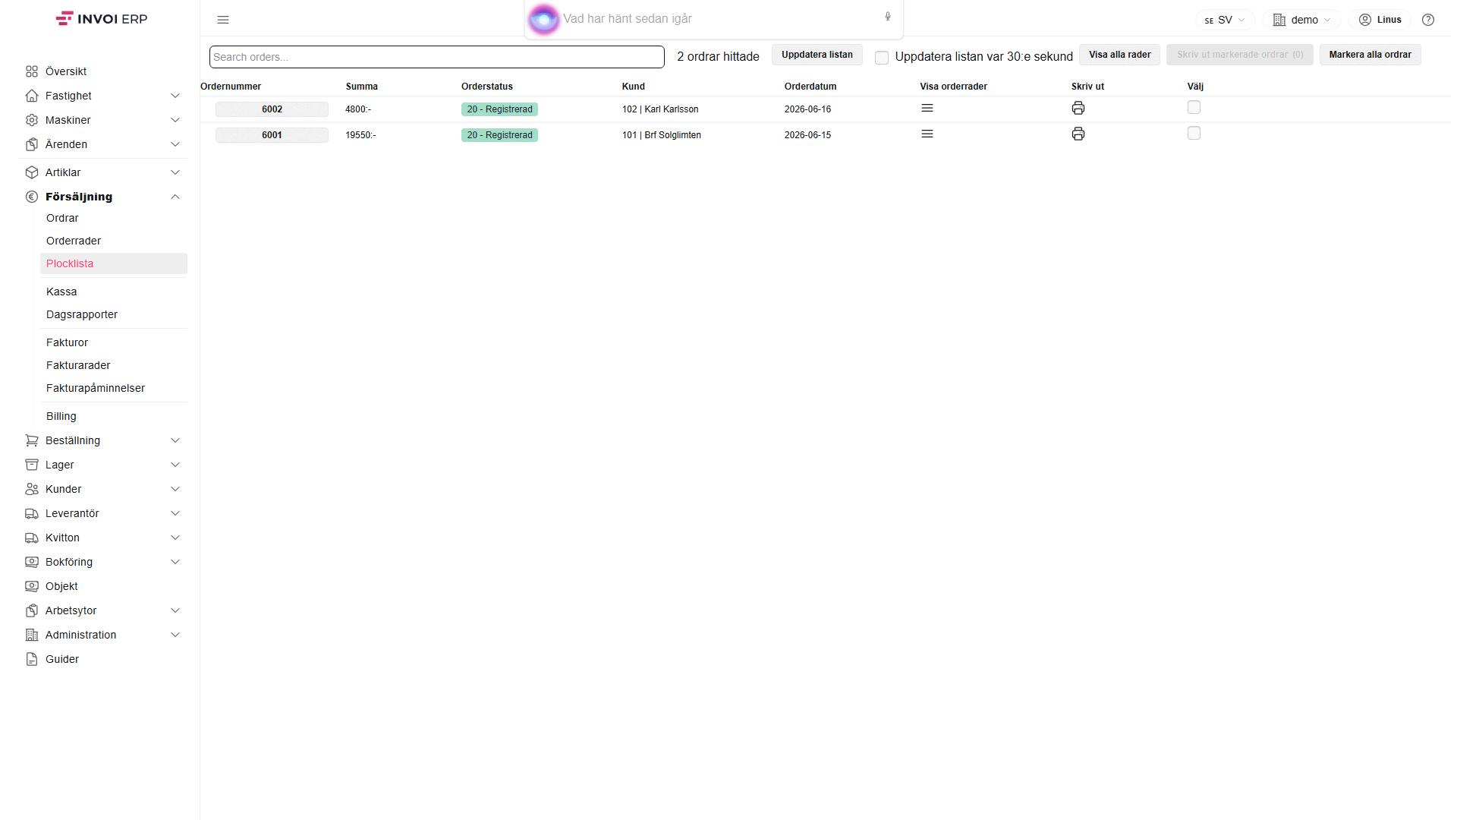Print order 6002 with printer icon
This screenshot has width=1457, height=820.
click(x=1078, y=109)
